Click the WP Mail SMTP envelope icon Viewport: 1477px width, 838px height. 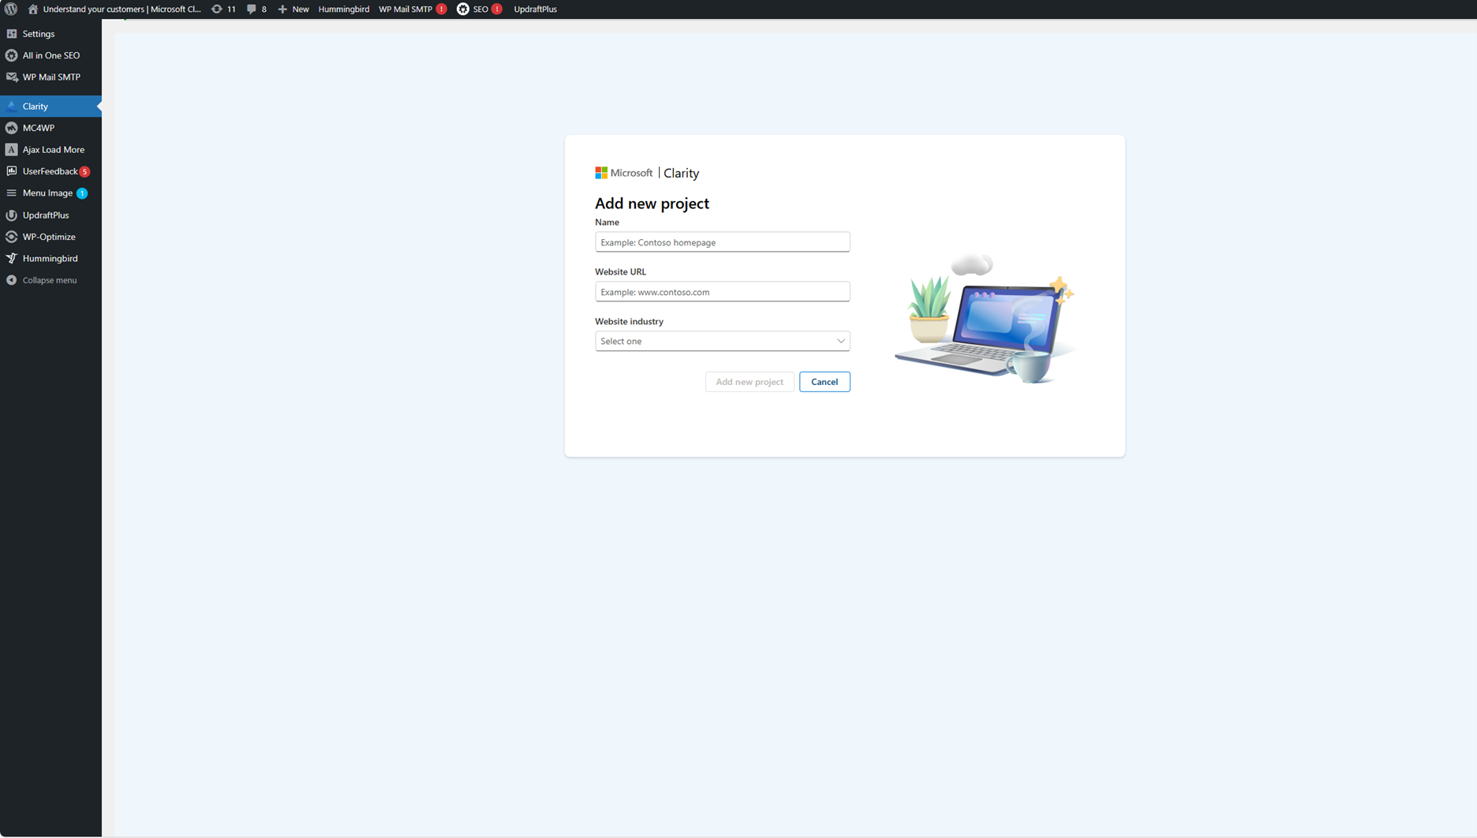pyautogui.click(x=11, y=77)
